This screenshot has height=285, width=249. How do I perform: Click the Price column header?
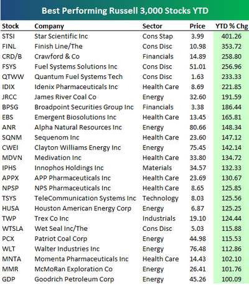pos(197,26)
